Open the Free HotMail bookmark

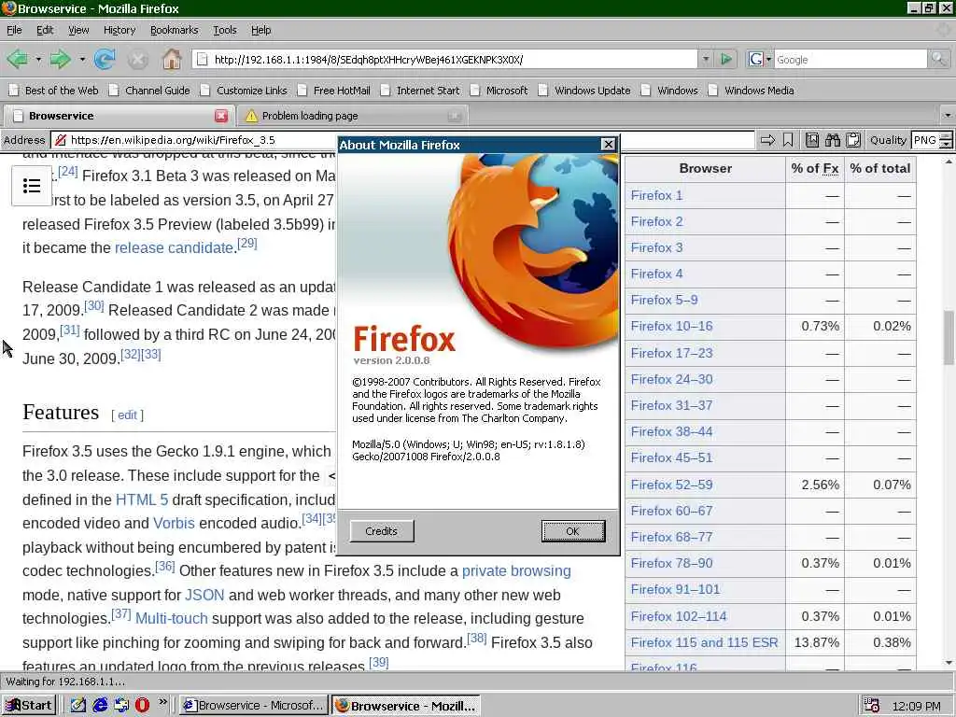click(x=334, y=91)
